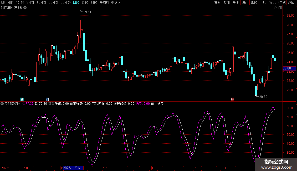The width and height of the screenshot is (297, 171).
Task: Expand the 更多 more periods menu
Action: click(x=116, y=2)
